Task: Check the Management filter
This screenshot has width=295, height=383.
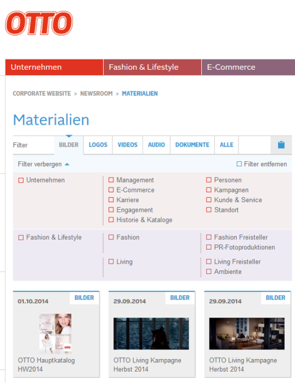Action: click(x=111, y=180)
